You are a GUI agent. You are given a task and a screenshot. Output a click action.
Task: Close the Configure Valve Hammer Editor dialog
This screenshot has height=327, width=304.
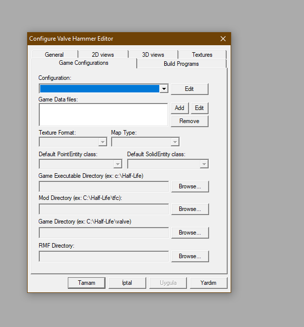223,39
